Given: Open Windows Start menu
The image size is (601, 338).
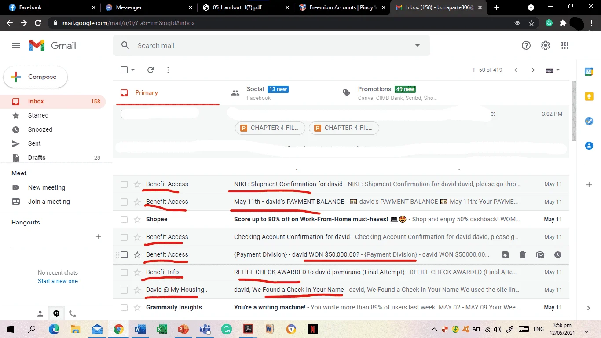Looking at the screenshot, I should 11,329.
